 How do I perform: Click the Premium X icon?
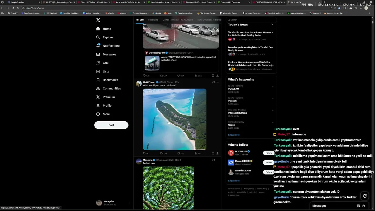tap(98, 97)
